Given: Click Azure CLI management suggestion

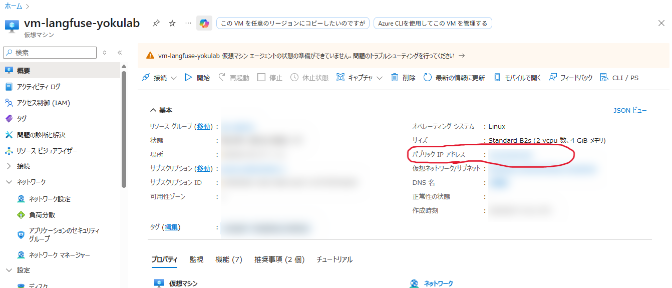Looking at the screenshot, I should coord(433,23).
